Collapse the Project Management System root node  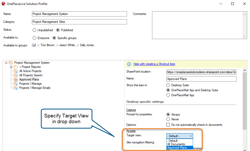(6, 63)
